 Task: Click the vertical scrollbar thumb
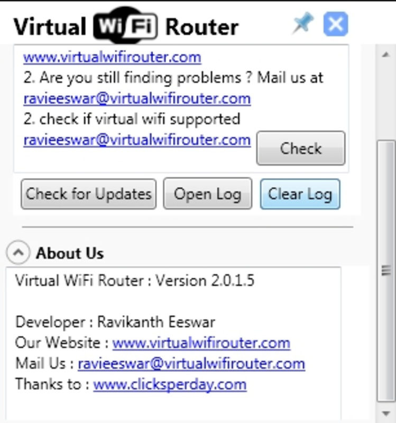386,271
